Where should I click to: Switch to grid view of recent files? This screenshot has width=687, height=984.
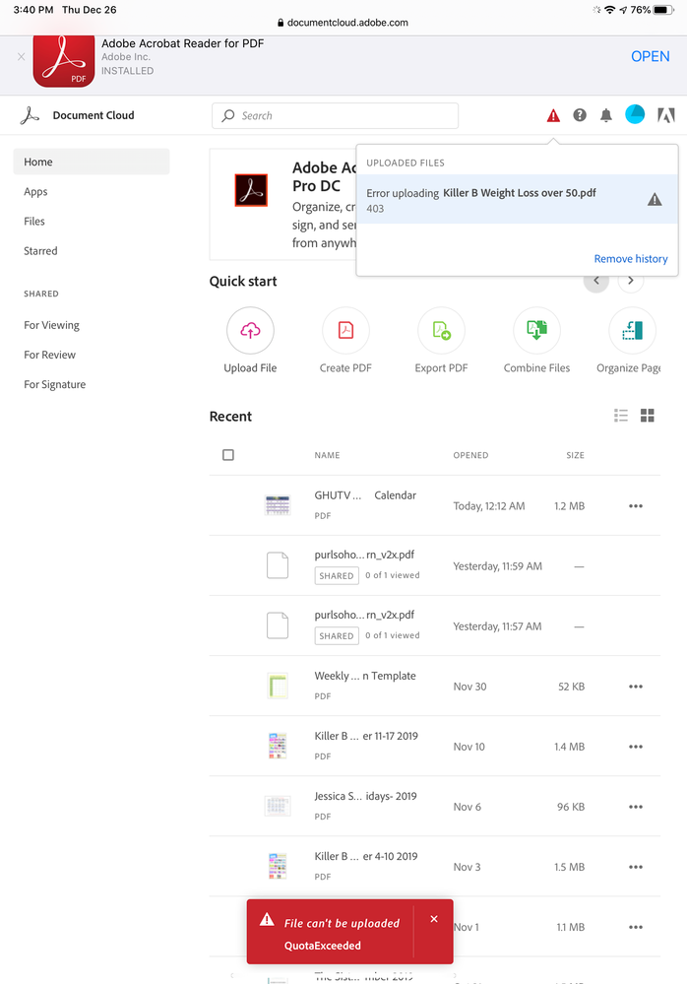pos(648,416)
